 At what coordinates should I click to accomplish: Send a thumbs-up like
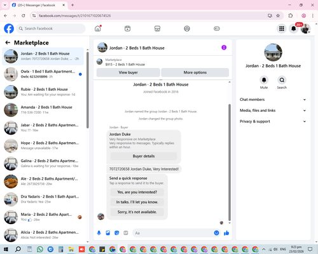(226, 233)
